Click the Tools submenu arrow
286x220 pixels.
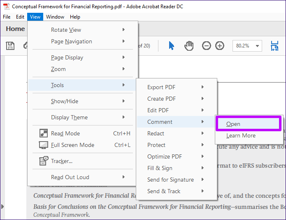click(x=123, y=85)
